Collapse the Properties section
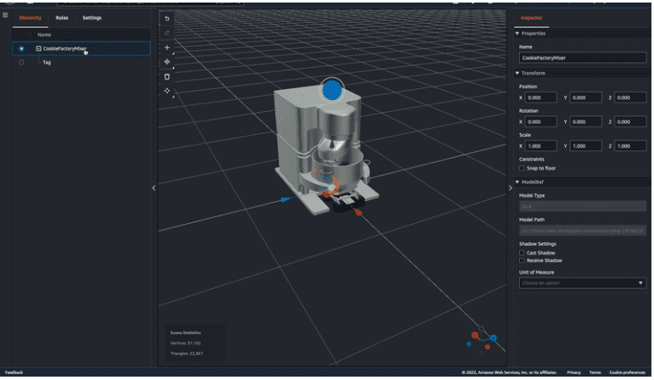This screenshot has height=380, width=654. tap(517, 33)
